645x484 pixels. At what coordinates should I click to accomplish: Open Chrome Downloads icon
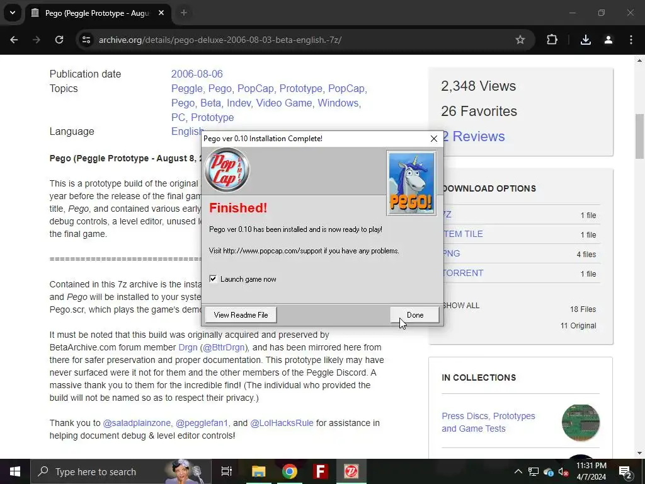pos(586,40)
